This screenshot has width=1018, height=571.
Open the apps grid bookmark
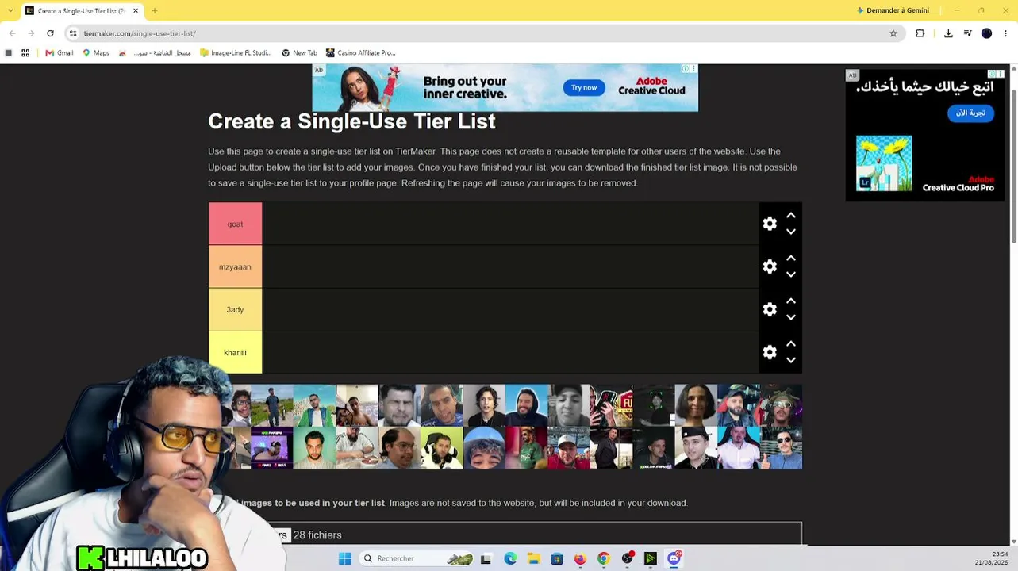point(25,53)
